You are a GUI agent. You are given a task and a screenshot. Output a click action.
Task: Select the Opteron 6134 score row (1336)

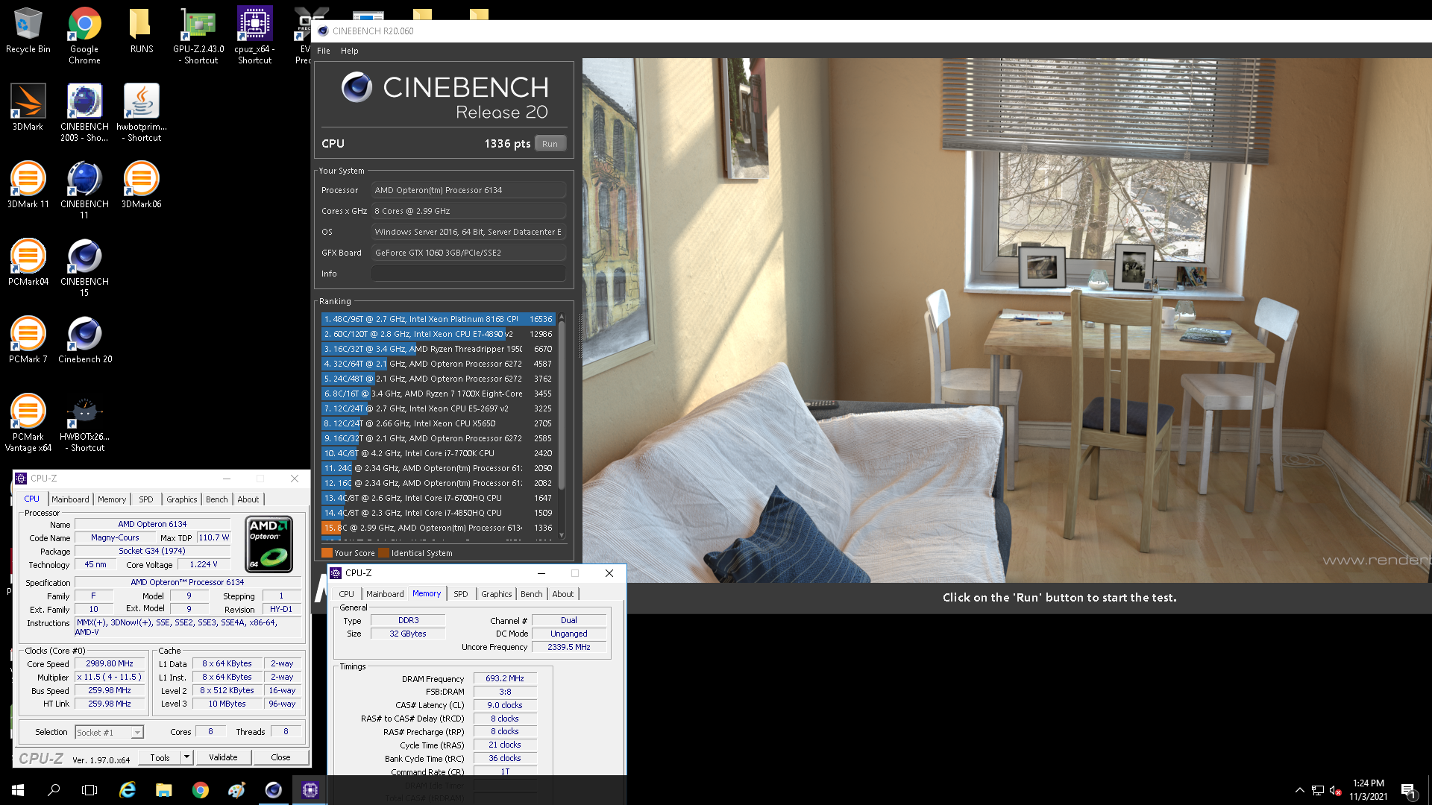438,528
